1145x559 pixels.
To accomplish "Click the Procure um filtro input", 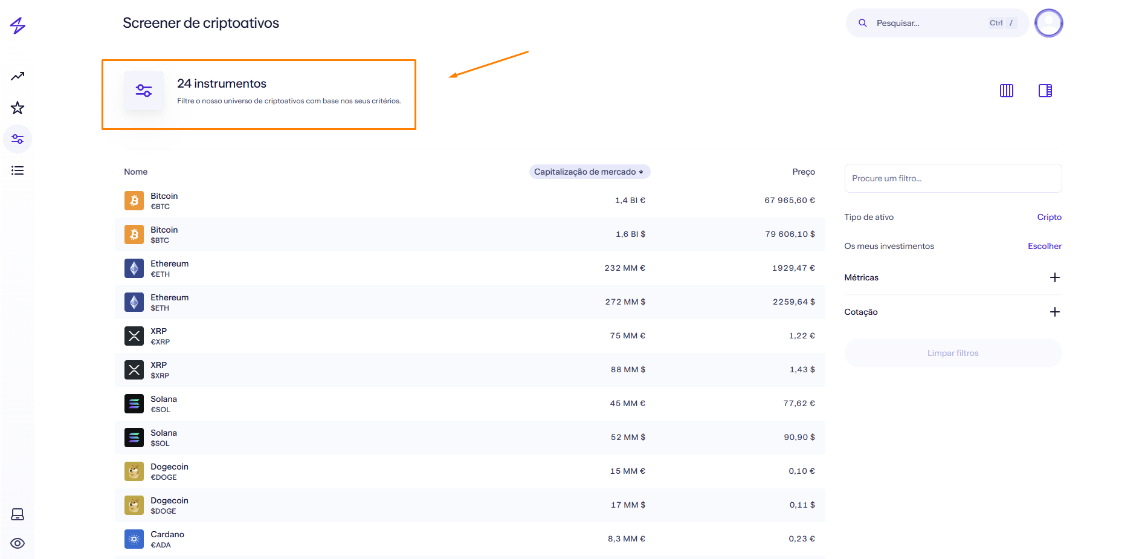I will (953, 178).
